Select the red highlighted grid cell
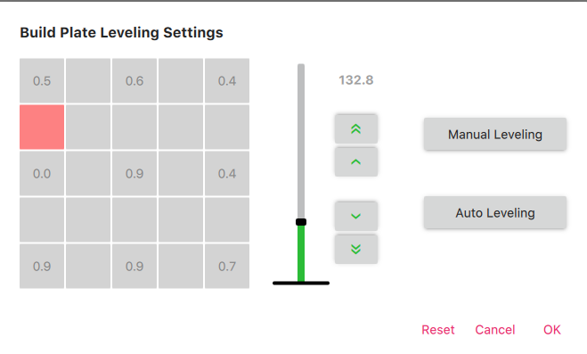The height and width of the screenshot is (354, 587). tap(42, 127)
